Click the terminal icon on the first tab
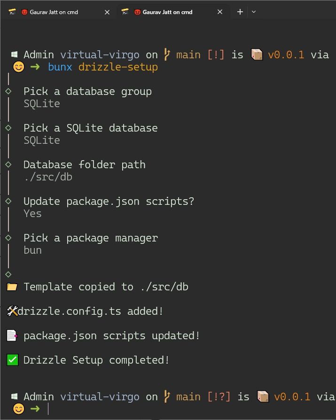 click(x=13, y=12)
